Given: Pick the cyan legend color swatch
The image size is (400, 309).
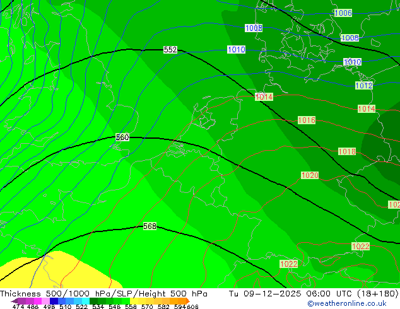Looking at the screenshot, I should [86, 301].
